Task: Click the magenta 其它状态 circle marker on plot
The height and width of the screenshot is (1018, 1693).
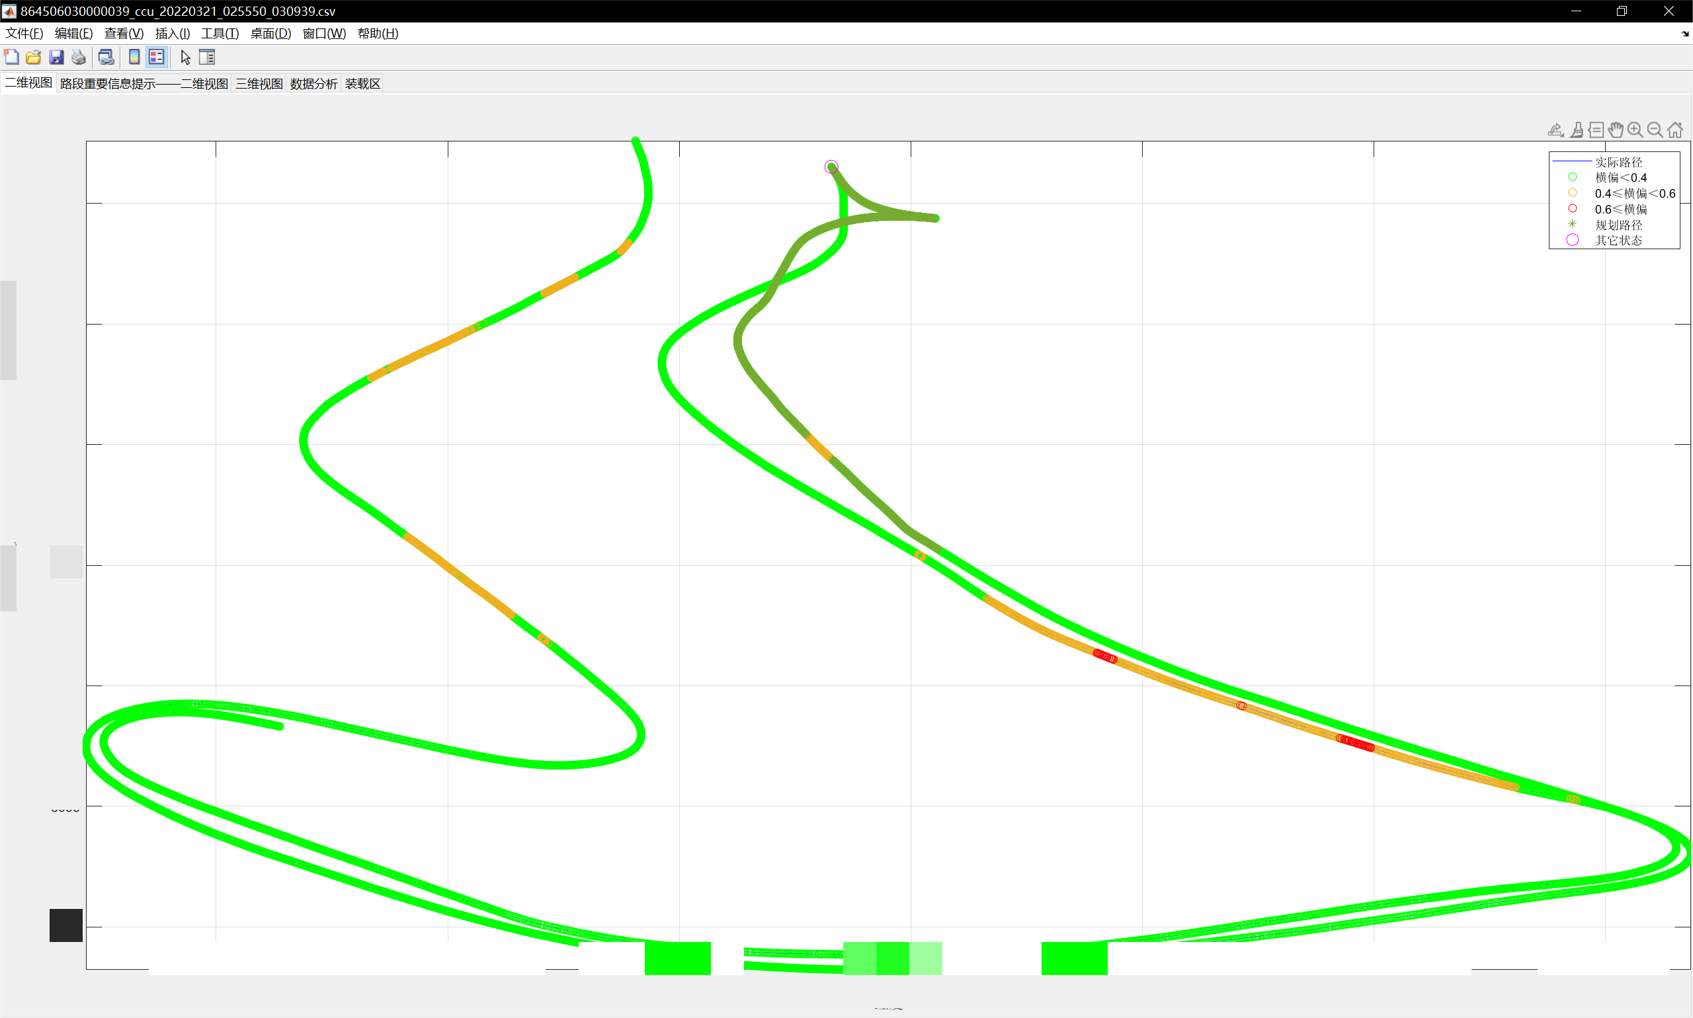Action: 831,167
